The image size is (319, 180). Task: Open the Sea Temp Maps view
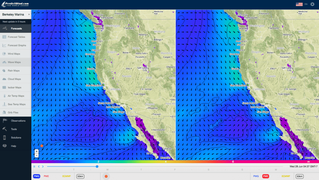coord(16,104)
